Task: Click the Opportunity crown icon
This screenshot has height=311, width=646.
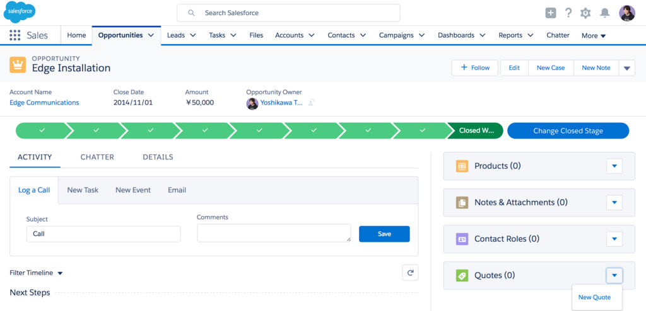Action: pyautogui.click(x=18, y=65)
